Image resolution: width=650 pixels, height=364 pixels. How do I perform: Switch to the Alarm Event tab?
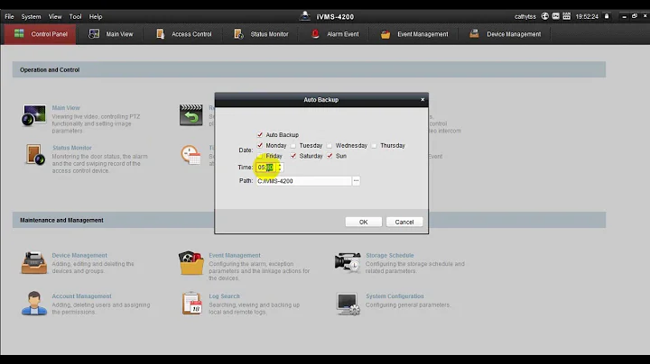(335, 34)
